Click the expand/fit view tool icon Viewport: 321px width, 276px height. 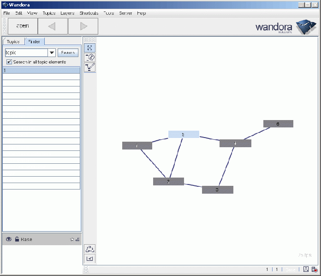coord(90,48)
